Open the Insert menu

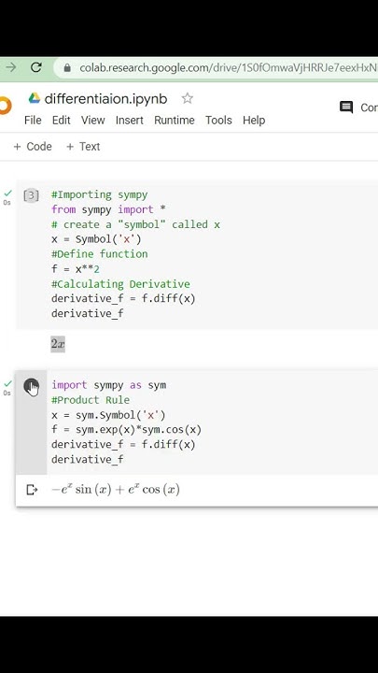point(130,121)
